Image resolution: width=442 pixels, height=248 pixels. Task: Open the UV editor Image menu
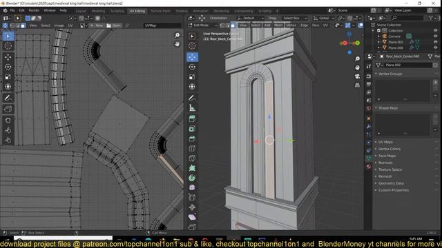pyautogui.click(x=59, y=25)
